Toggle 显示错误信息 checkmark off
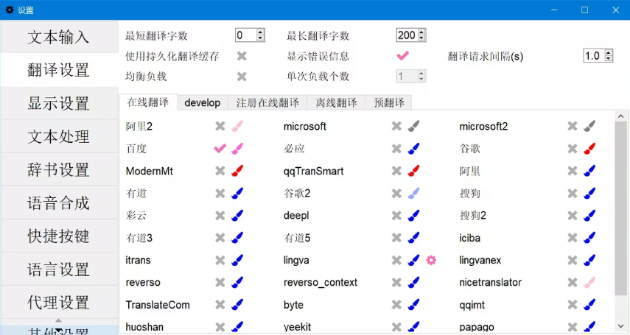 click(x=402, y=56)
